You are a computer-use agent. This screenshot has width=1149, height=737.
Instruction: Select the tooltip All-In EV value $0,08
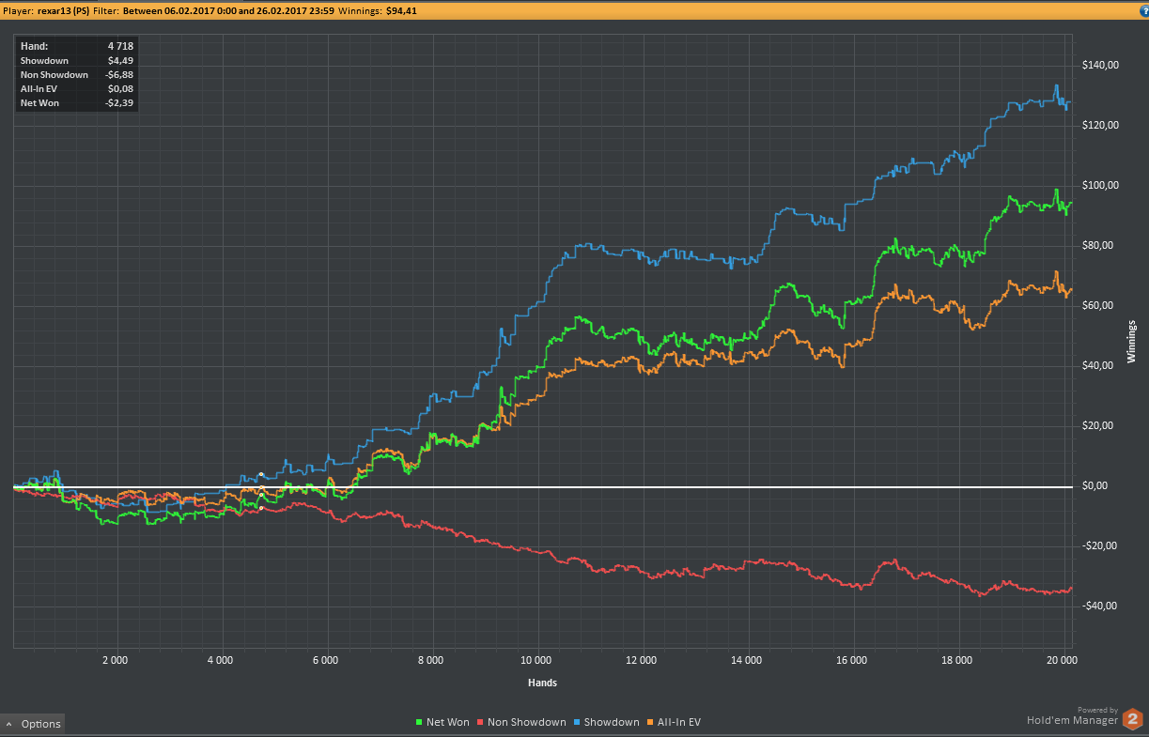(121, 88)
